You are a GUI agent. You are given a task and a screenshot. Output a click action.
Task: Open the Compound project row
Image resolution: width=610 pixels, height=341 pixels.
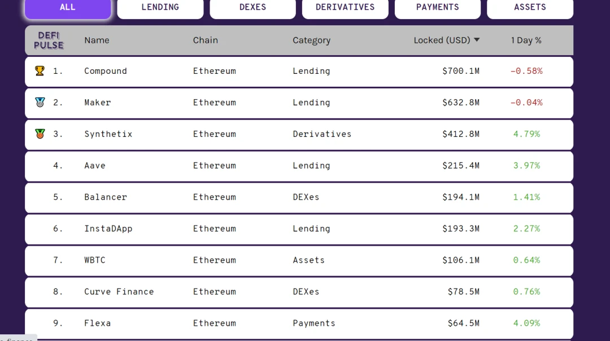coord(106,71)
